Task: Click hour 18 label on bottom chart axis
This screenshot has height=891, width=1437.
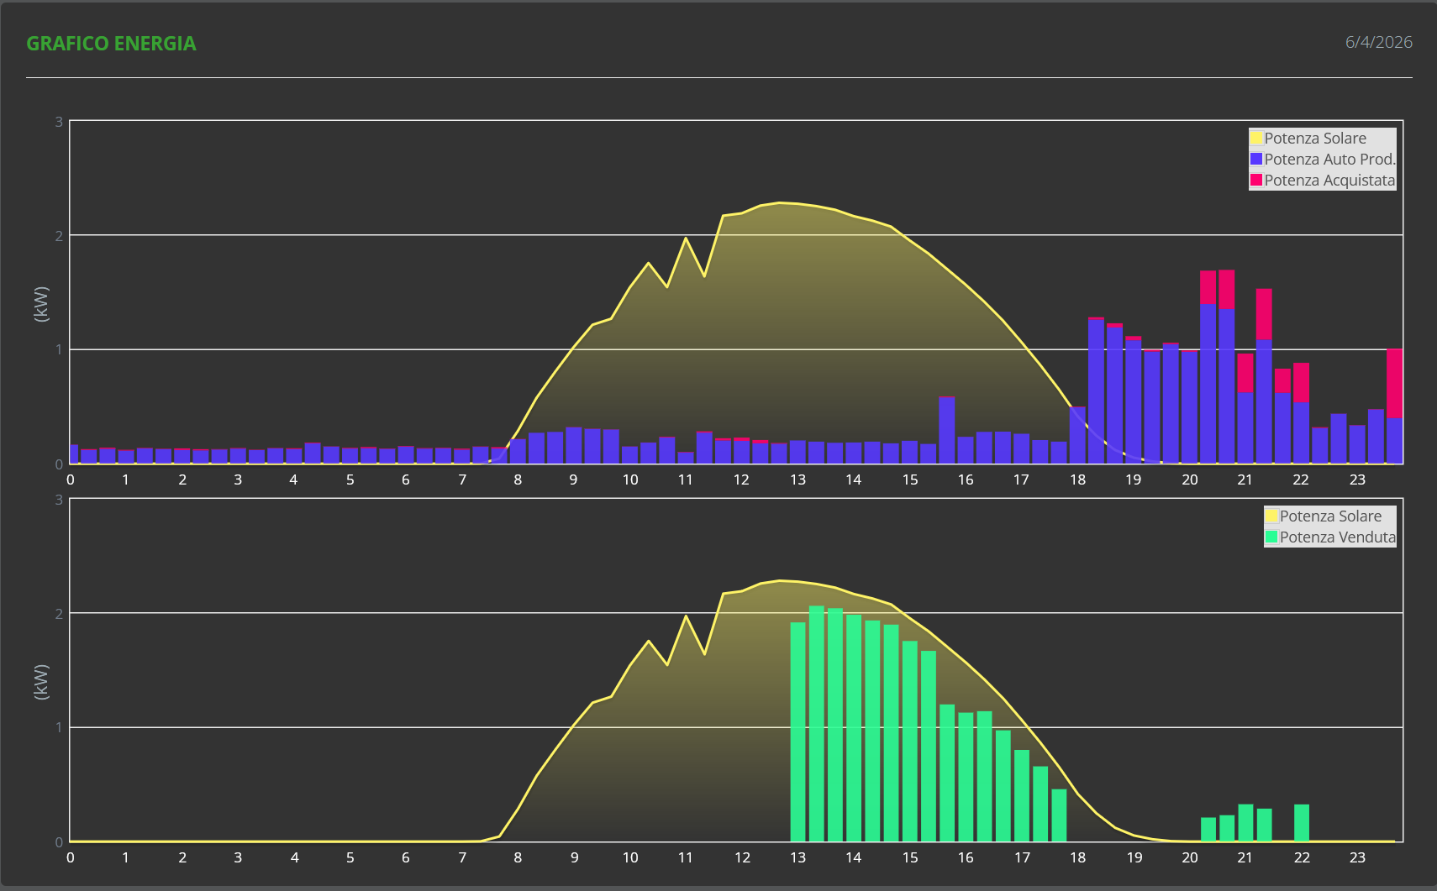Action: coord(1077,857)
